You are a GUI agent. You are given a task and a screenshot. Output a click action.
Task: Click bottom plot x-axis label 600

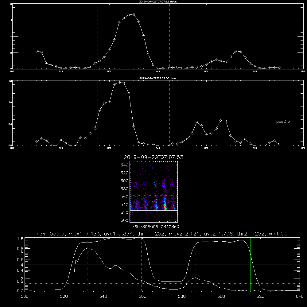(221, 297)
